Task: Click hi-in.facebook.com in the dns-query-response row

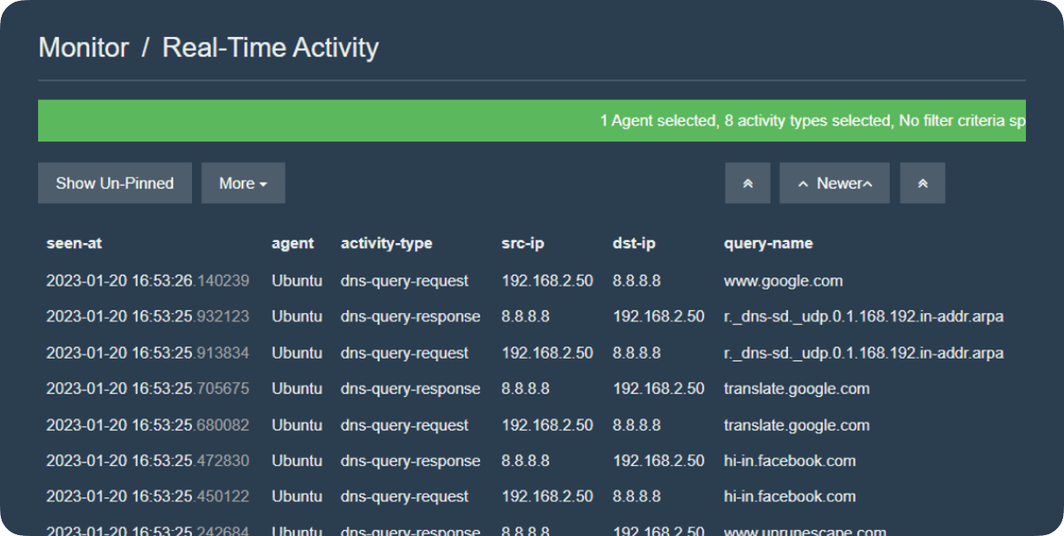Action: [x=790, y=461]
